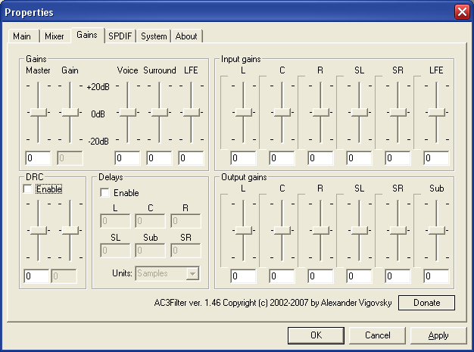Open the SPDIF tab
Image resolution: width=474 pixels, height=352 pixels.
click(121, 36)
